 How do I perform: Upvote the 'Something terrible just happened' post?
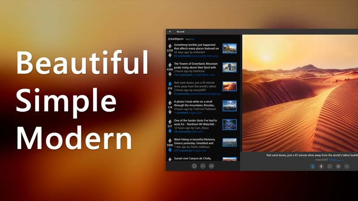[x=170, y=46]
